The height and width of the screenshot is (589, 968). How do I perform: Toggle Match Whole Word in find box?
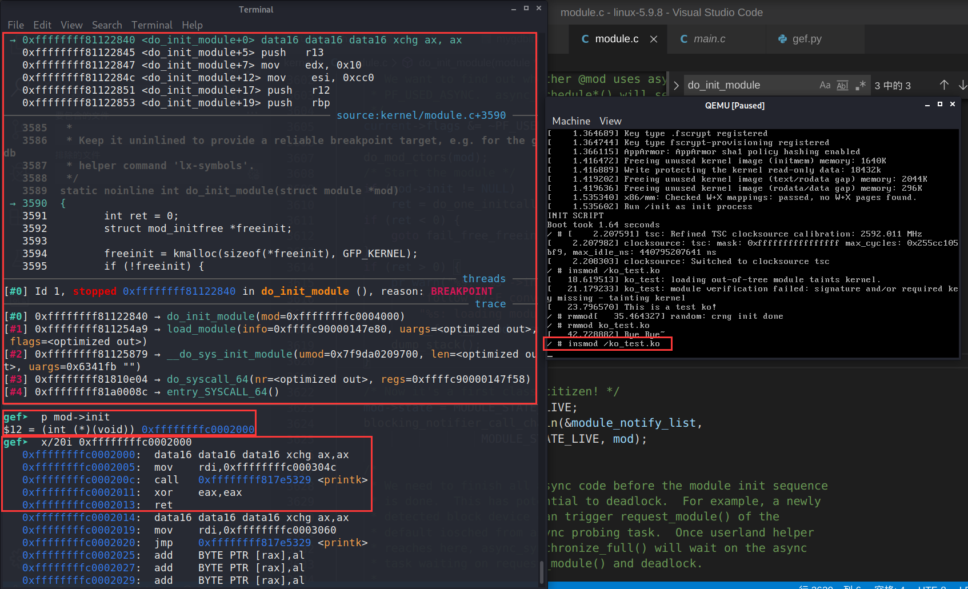pos(842,85)
